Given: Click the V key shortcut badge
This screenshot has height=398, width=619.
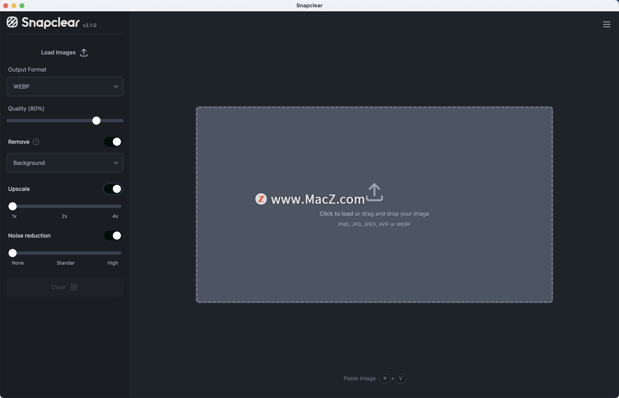Looking at the screenshot, I should 400,378.
